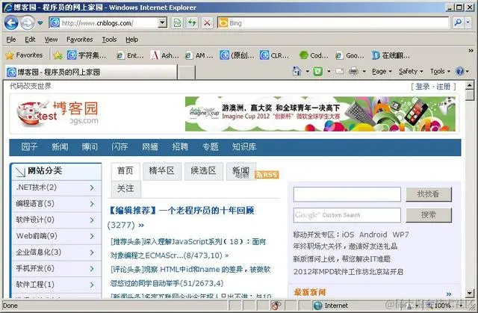Click the Home icon in command bar

297,71
